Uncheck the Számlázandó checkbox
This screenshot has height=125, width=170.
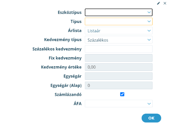[122, 94]
